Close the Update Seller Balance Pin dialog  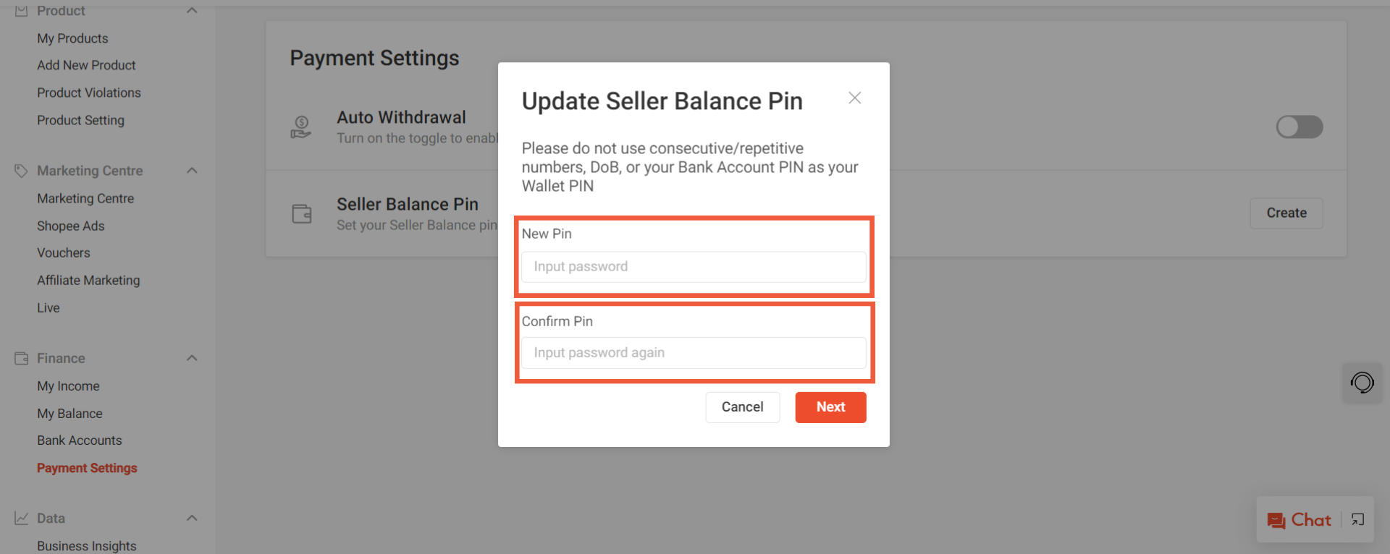coord(854,98)
